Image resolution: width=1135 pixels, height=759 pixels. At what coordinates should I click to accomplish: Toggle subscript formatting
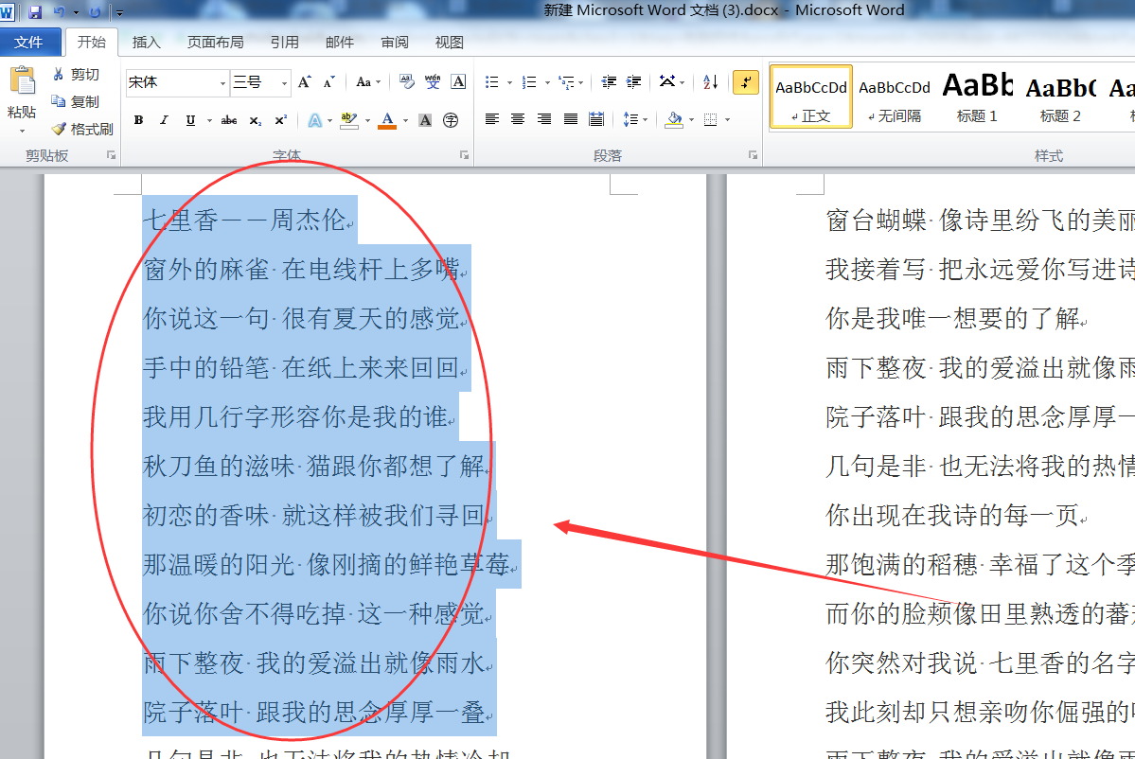255,120
